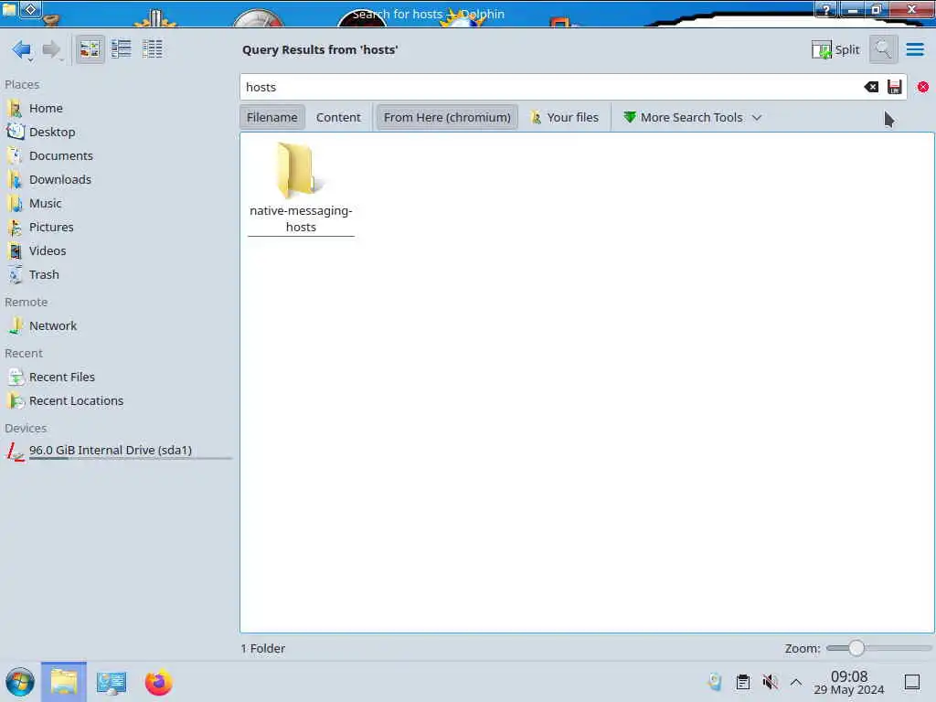Switch to Compact view mode
The image size is (936, 702).
122,49
